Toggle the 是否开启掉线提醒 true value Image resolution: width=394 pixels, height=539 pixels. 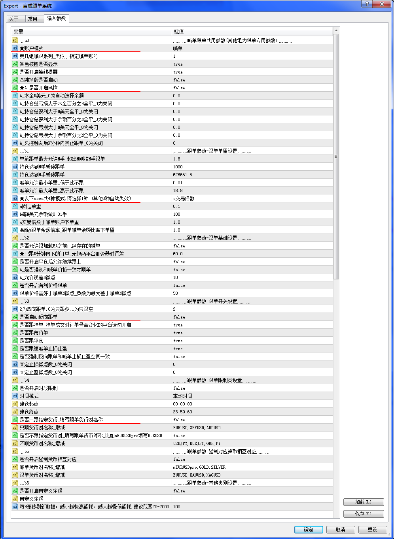(252, 72)
